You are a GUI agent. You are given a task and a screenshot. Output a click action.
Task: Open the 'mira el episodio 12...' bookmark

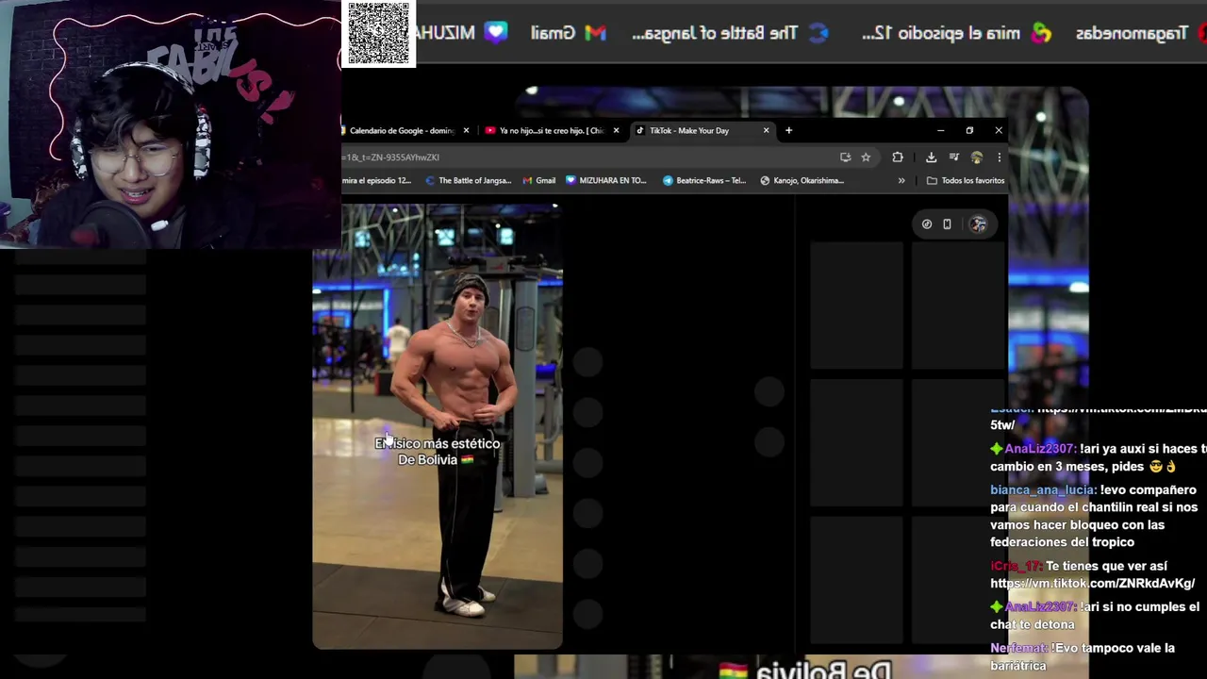click(376, 180)
